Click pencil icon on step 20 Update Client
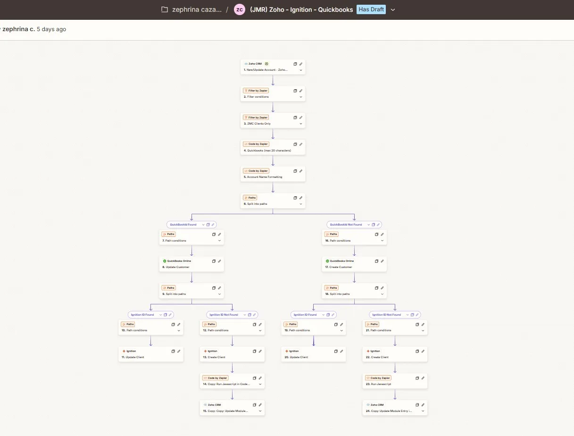This screenshot has width=574, height=436. (341, 351)
